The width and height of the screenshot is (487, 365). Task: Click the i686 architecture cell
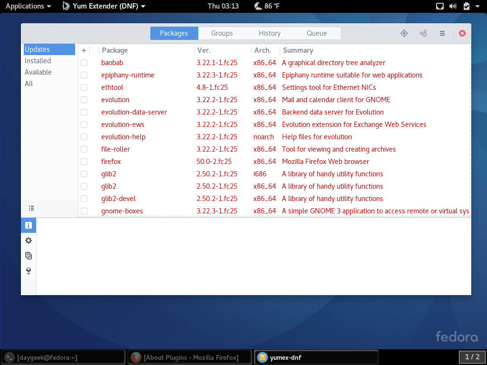tap(260, 174)
